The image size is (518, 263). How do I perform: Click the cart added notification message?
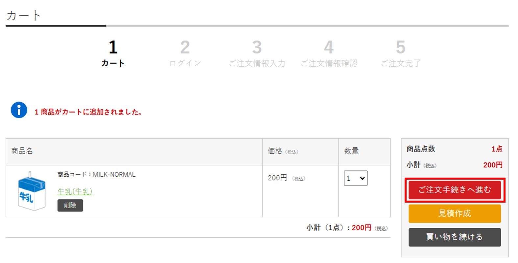[x=88, y=112]
